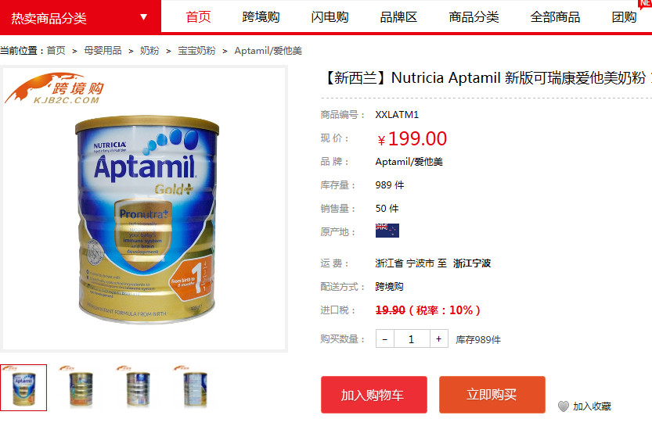
Task: Click the quantity input field
Action: pyautogui.click(x=412, y=338)
